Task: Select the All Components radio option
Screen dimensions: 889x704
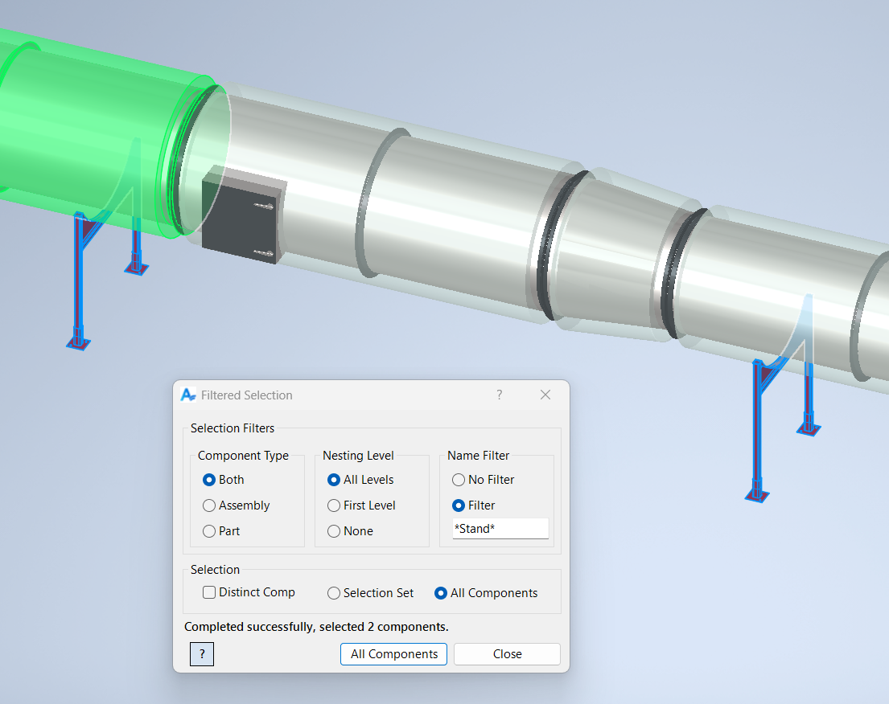Action: 441,593
